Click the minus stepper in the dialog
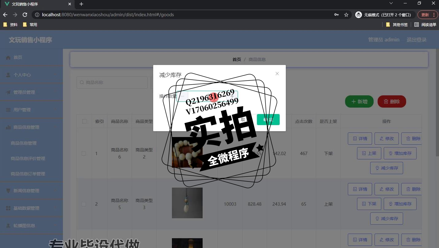This screenshot has height=248, width=439. [x=182, y=96]
